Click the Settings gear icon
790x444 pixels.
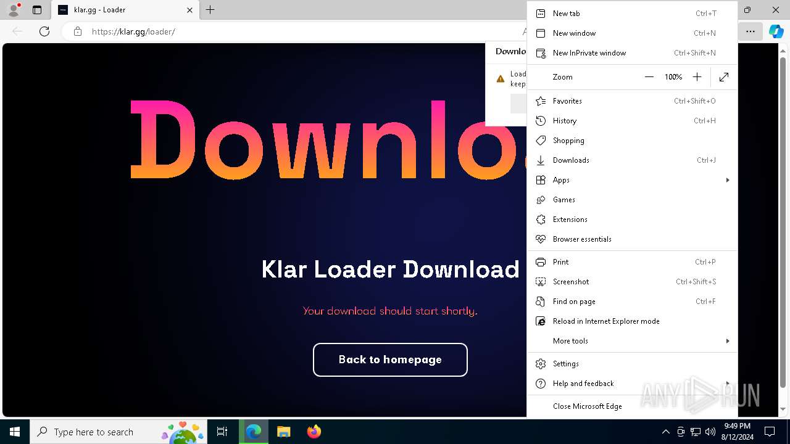pos(541,364)
